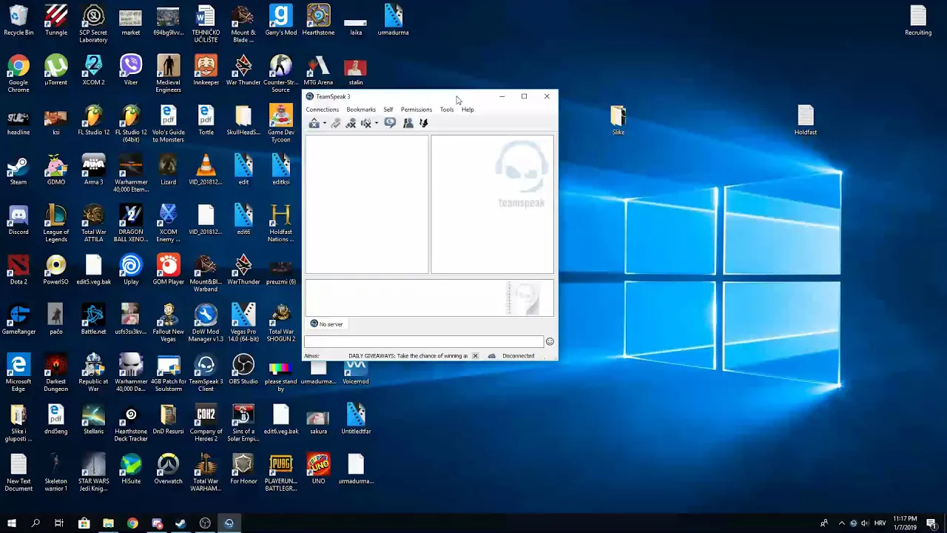Click the taskbar search magnifier icon
The height and width of the screenshot is (533, 947).
click(36, 523)
